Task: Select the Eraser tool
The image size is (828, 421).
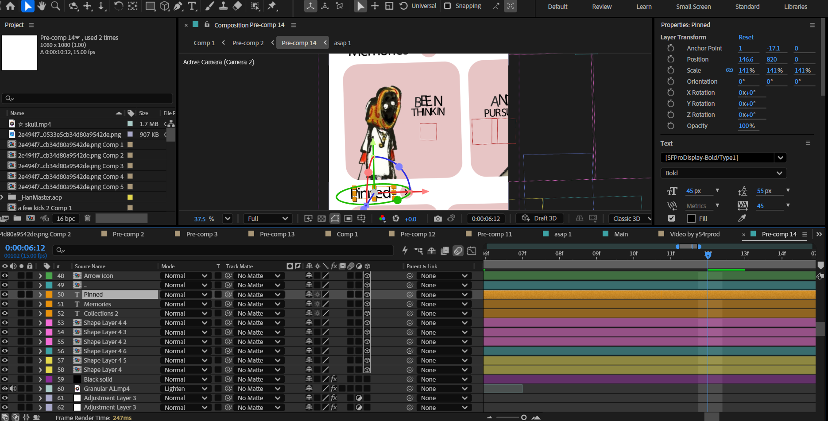Action: [238, 6]
